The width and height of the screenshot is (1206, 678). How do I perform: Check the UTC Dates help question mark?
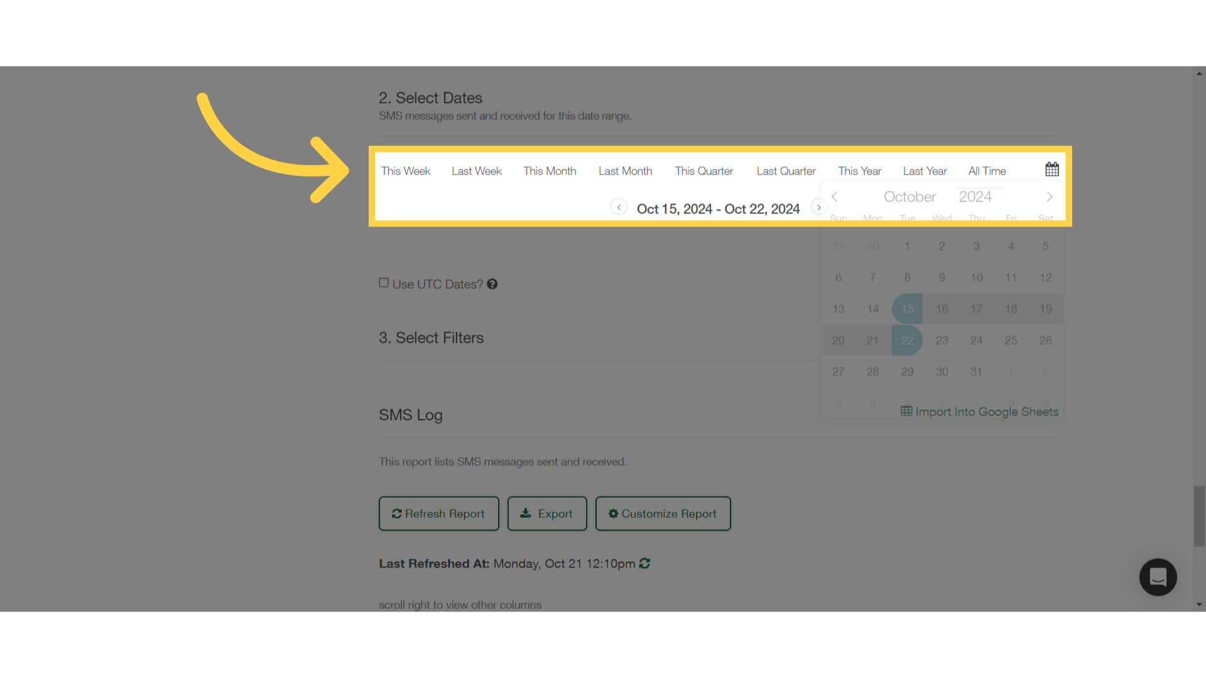pos(492,284)
